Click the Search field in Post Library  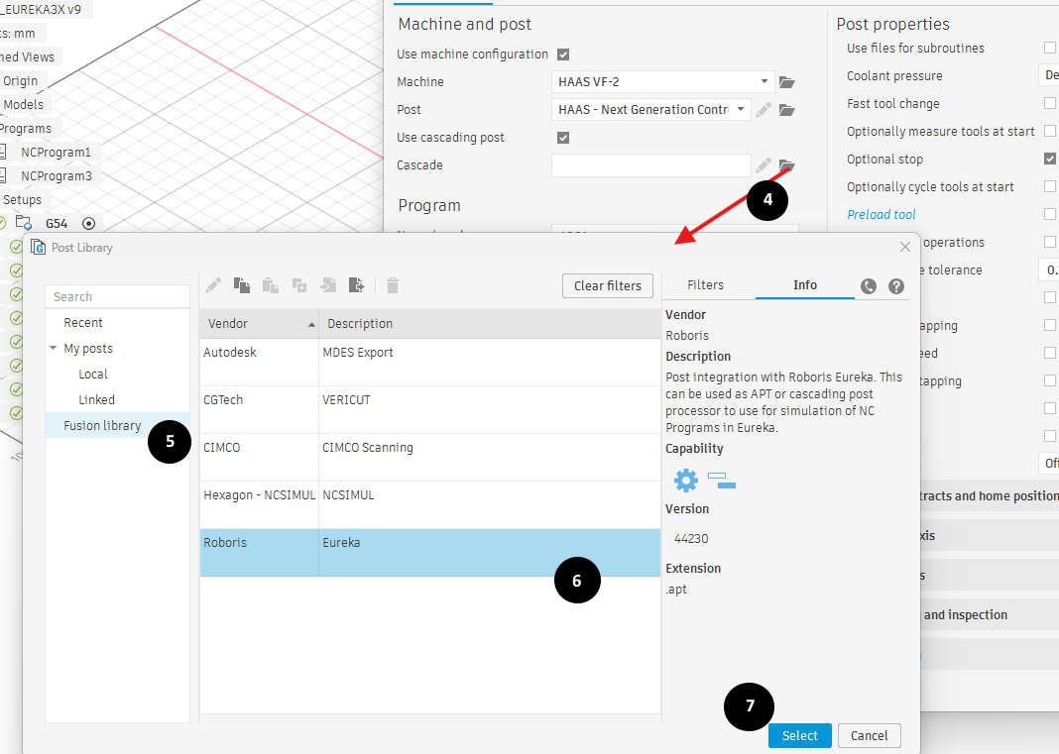118,296
